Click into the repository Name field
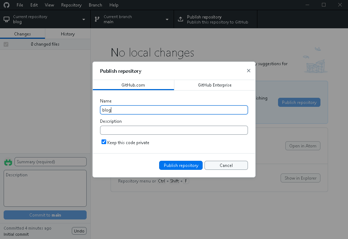This screenshot has height=239, width=348. pos(174,110)
